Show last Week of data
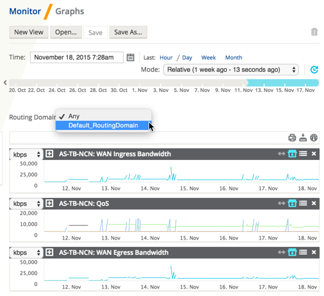324x296 pixels. click(208, 58)
